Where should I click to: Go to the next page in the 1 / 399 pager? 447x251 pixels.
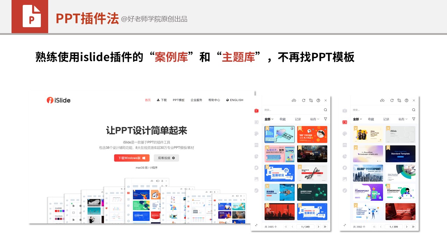click(406, 227)
